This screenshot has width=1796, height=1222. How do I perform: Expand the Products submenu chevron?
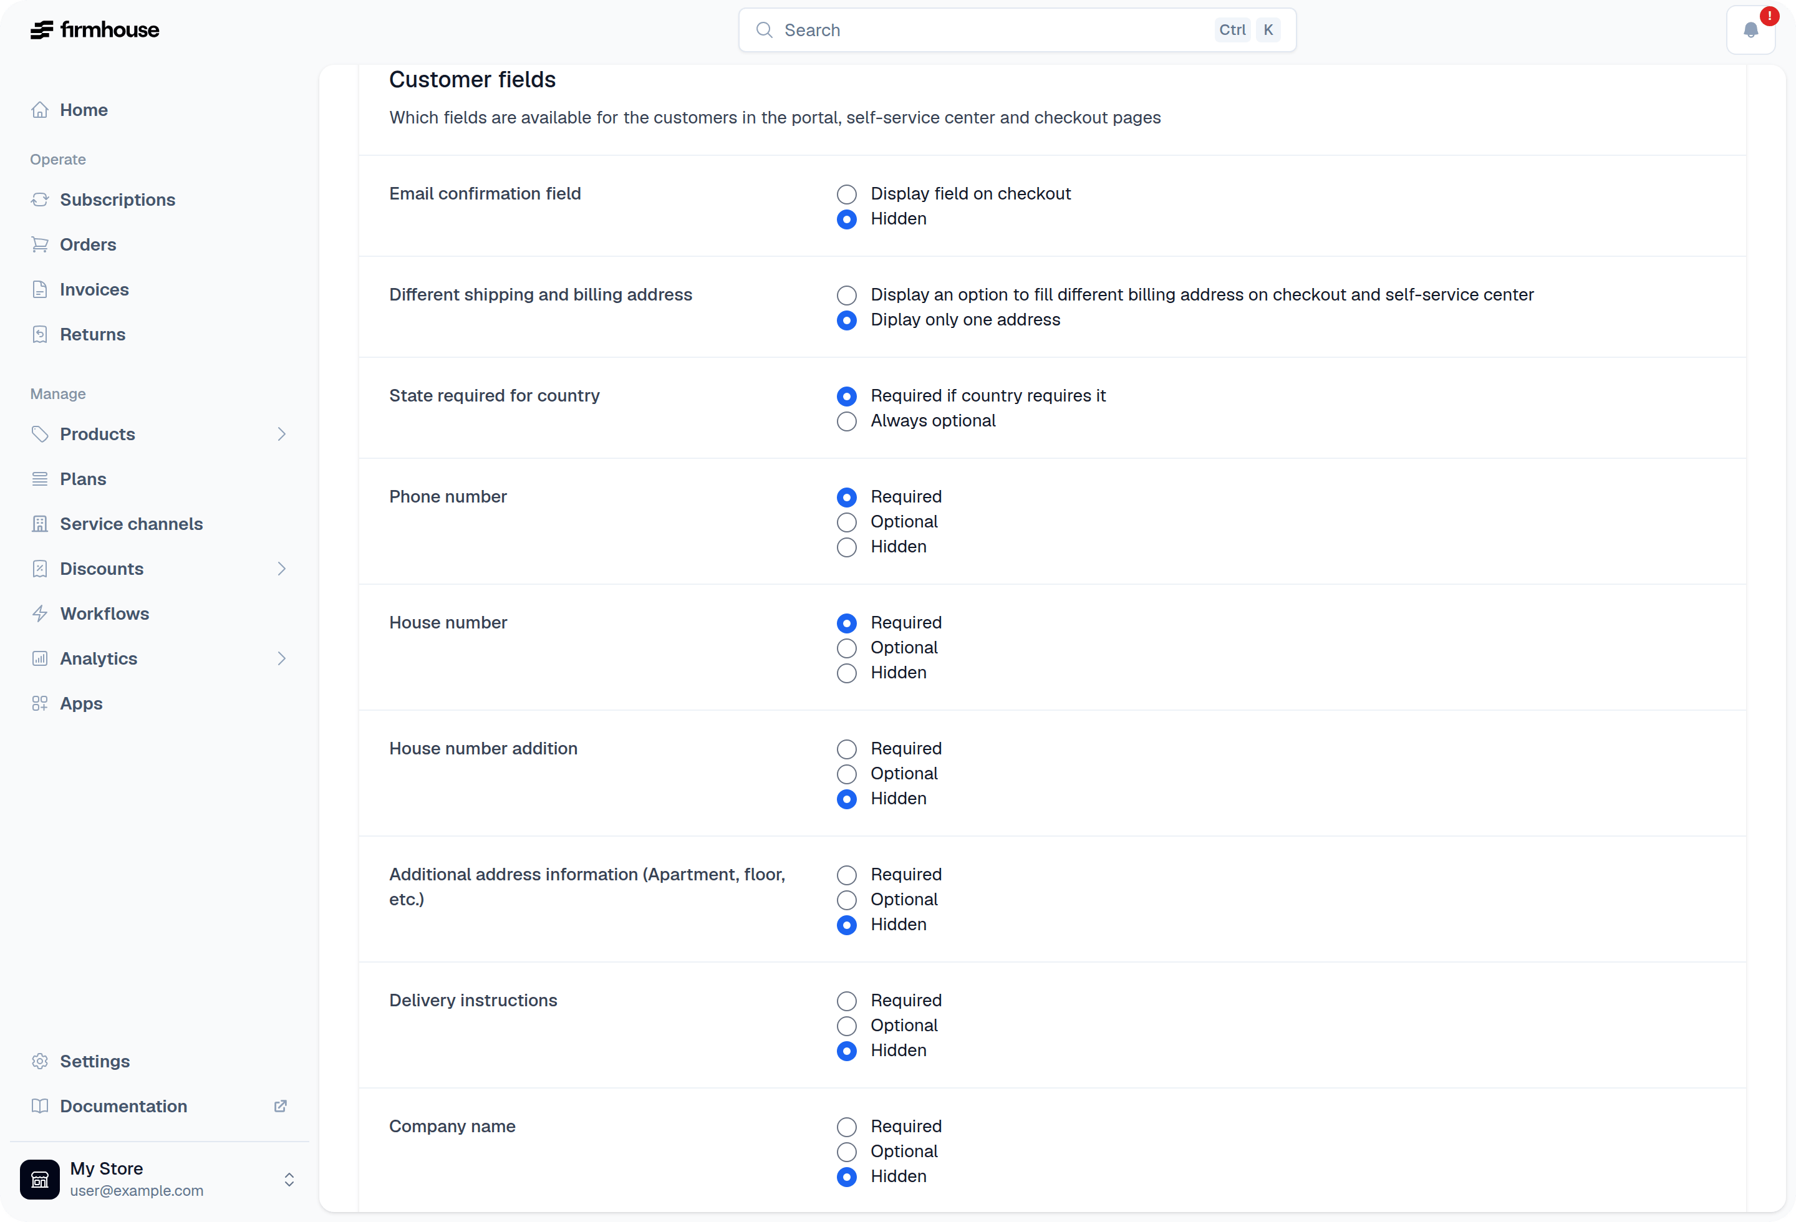[x=281, y=434]
